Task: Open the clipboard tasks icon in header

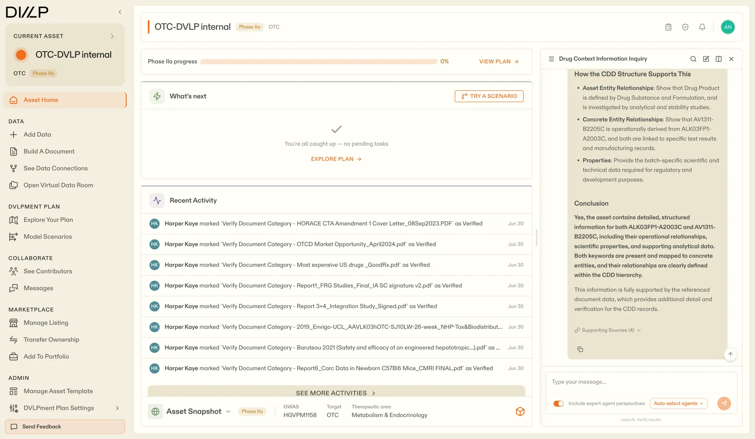Action: (668, 27)
